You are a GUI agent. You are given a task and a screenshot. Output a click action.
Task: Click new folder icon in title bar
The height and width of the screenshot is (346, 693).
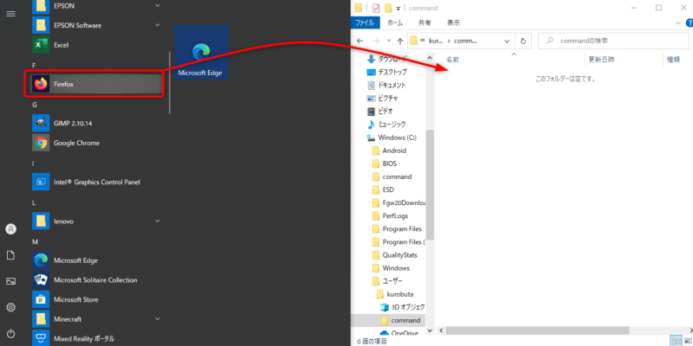[x=388, y=8]
